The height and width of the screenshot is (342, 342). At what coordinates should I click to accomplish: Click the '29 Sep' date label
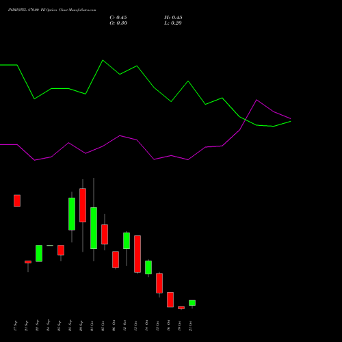[x=81, y=326]
